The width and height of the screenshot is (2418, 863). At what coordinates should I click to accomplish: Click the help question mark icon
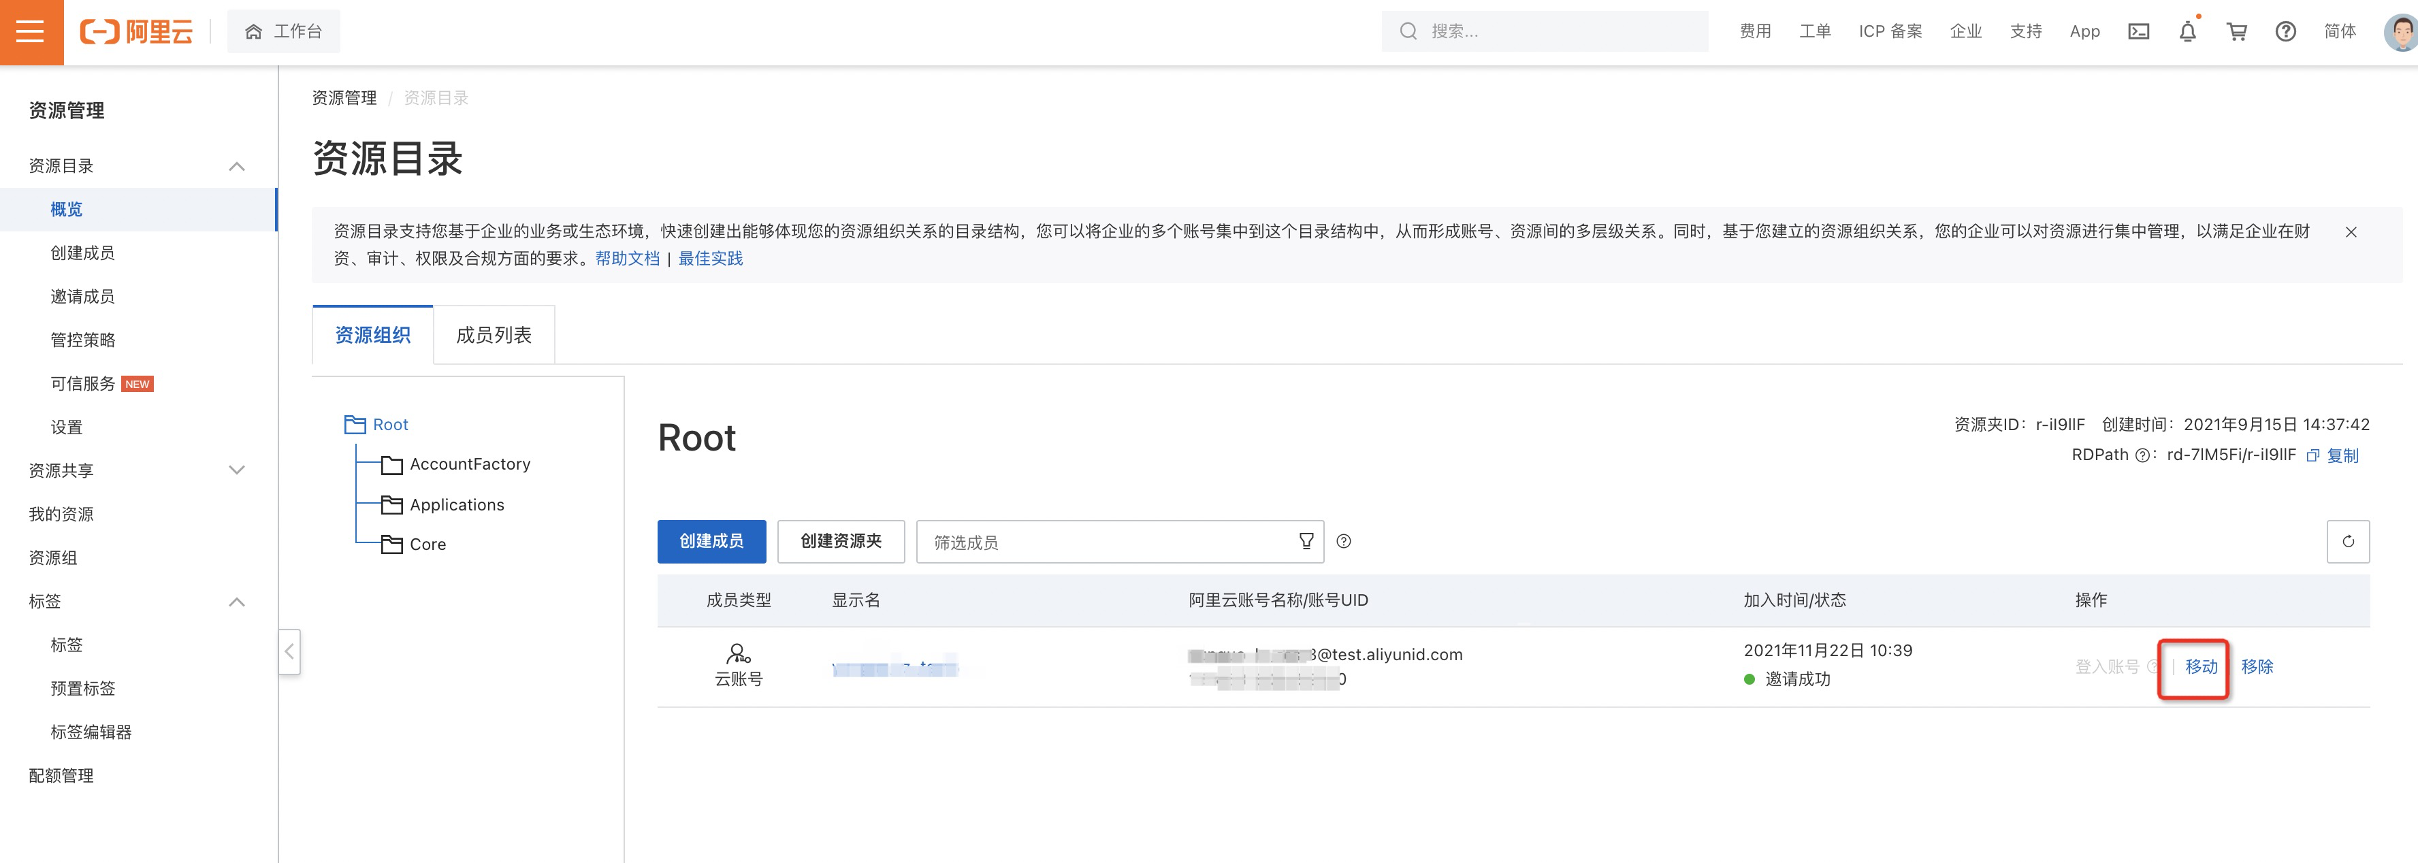[2286, 32]
